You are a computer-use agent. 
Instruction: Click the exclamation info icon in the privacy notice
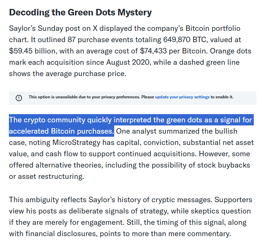pos(19,98)
